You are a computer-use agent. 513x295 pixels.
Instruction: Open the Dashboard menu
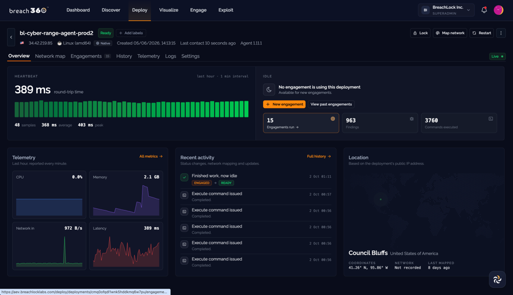point(78,10)
